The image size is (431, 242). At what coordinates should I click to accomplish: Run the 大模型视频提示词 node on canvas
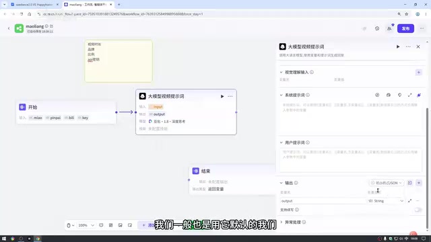[222, 97]
